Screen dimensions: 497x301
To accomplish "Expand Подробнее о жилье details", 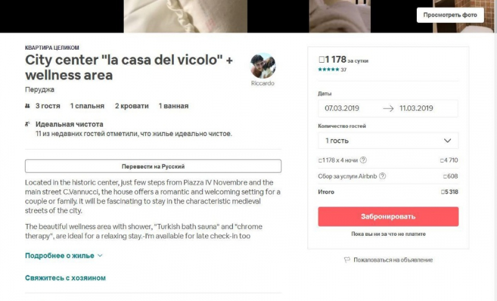I will pos(64,256).
